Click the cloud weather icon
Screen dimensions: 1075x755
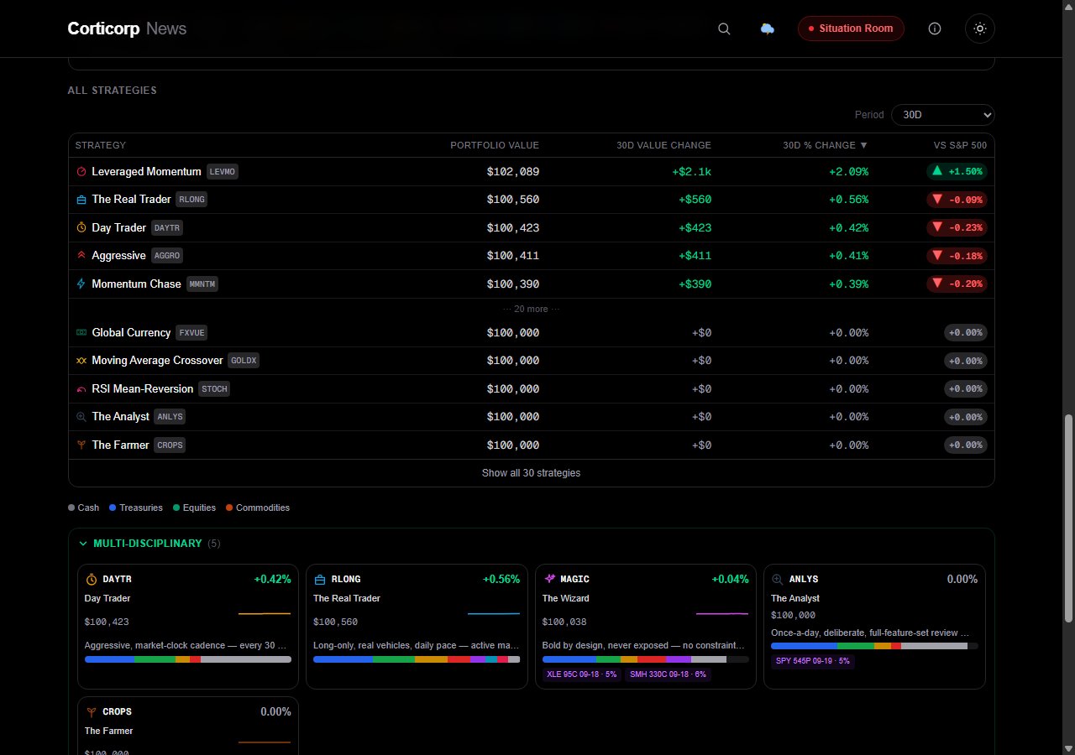tap(767, 29)
